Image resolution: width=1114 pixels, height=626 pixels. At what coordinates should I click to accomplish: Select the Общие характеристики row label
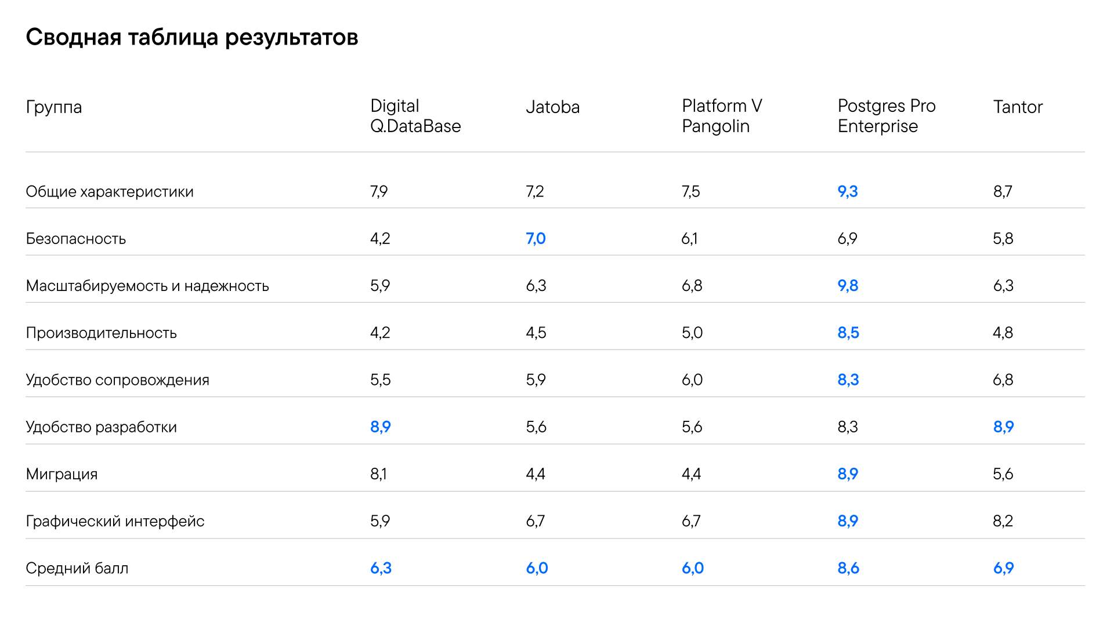[x=110, y=192]
